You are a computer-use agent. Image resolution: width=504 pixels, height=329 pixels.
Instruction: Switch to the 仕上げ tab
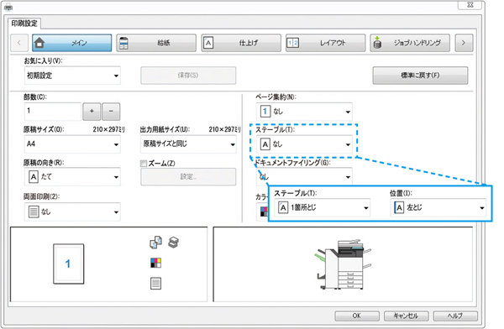click(x=241, y=43)
